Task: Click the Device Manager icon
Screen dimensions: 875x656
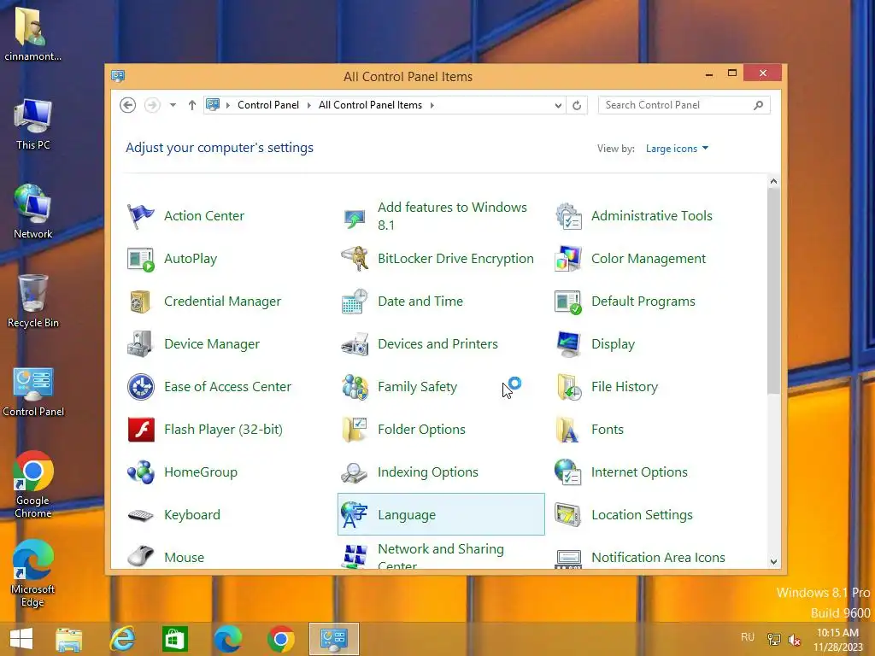Action: [x=141, y=344]
